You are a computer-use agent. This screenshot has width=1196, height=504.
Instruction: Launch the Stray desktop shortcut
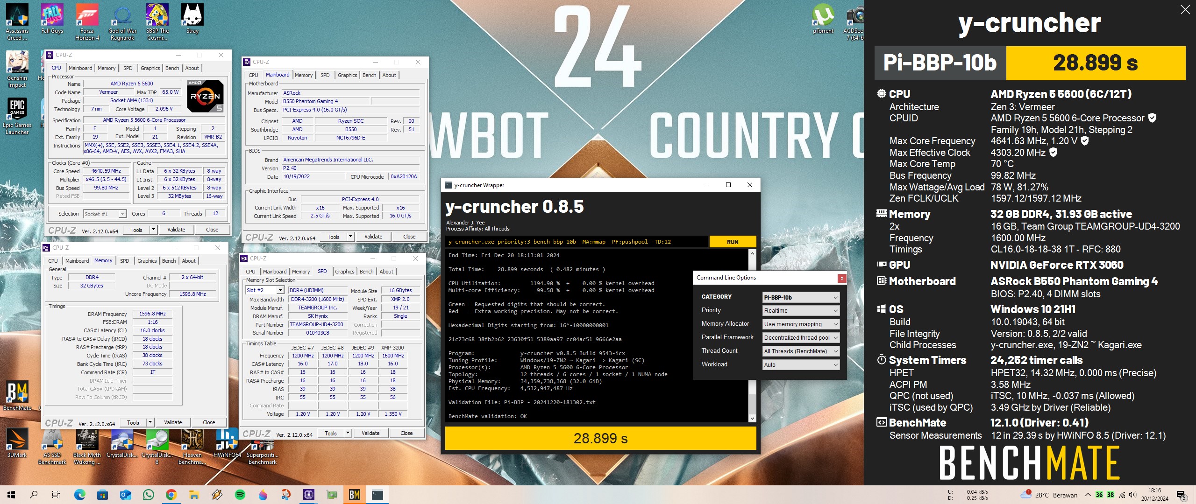[192, 19]
